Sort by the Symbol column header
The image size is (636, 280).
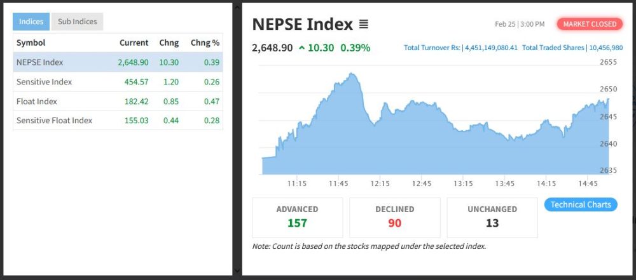[x=31, y=43]
